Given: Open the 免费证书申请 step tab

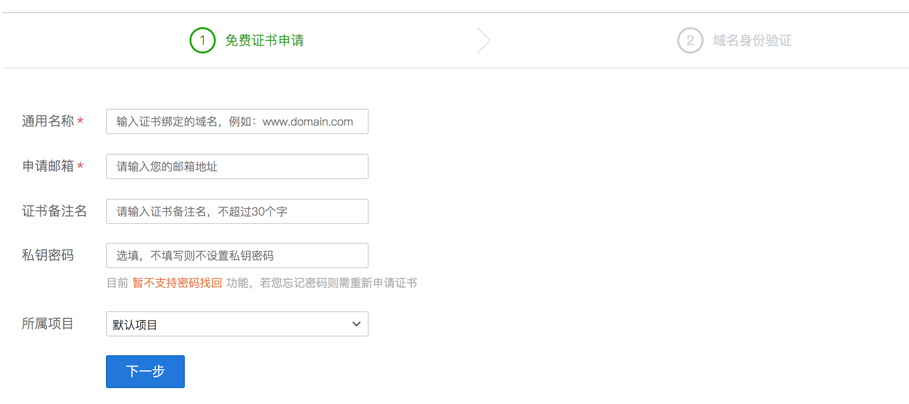Looking at the screenshot, I should pos(264,40).
